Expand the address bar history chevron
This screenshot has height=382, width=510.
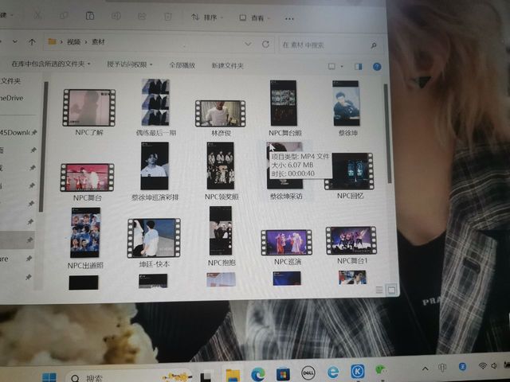pyautogui.click(x=245, y=44)
